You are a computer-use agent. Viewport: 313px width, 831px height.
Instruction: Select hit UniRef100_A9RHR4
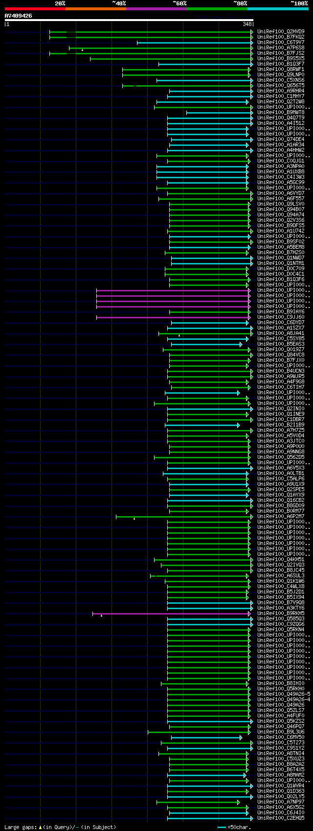281,91
